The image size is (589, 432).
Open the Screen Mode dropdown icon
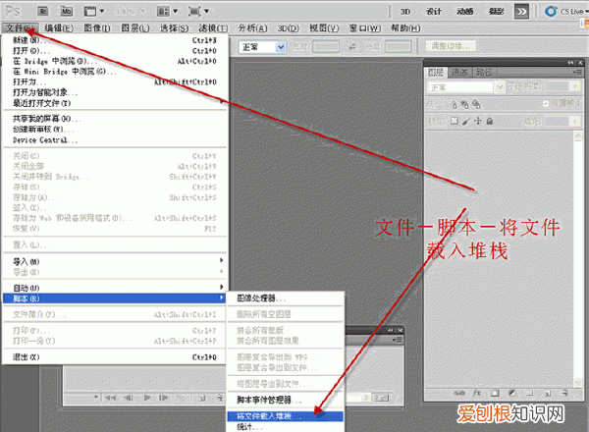(x=198, y=11)
